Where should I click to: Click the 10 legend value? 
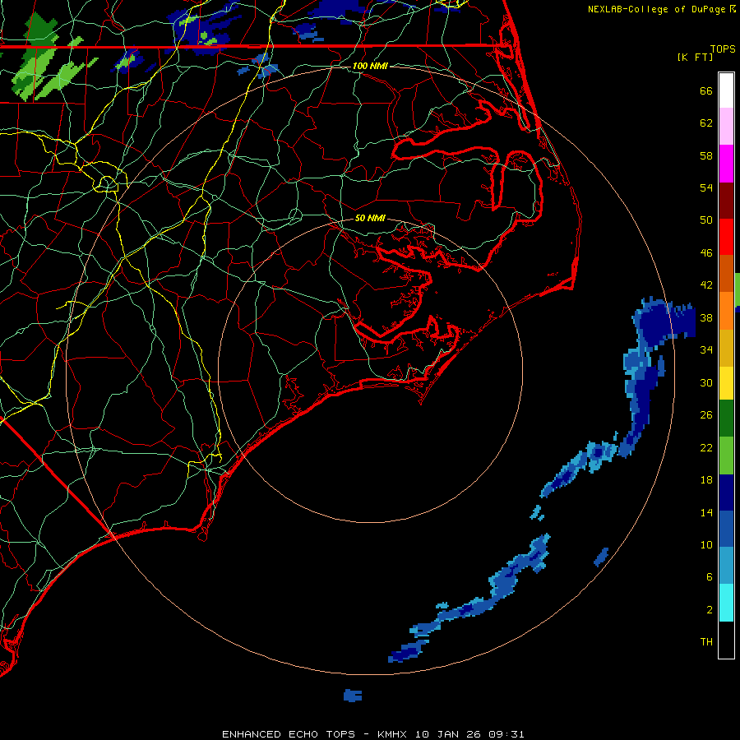coord(706,544)
